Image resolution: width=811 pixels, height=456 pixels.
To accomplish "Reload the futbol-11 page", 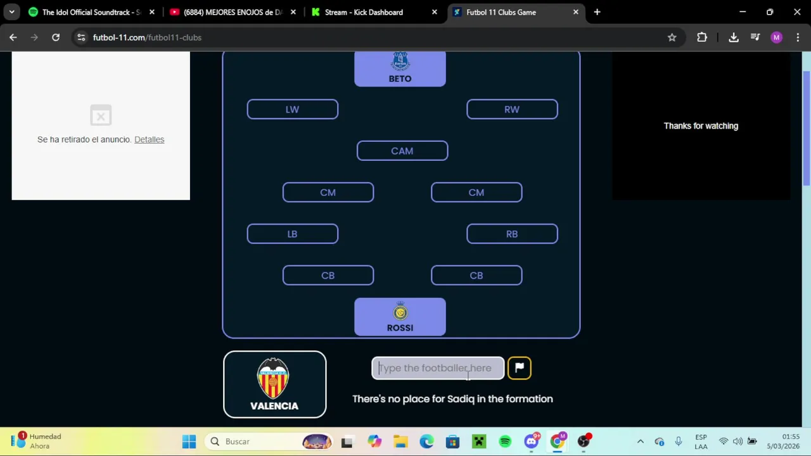I will (x=56, y=37).
